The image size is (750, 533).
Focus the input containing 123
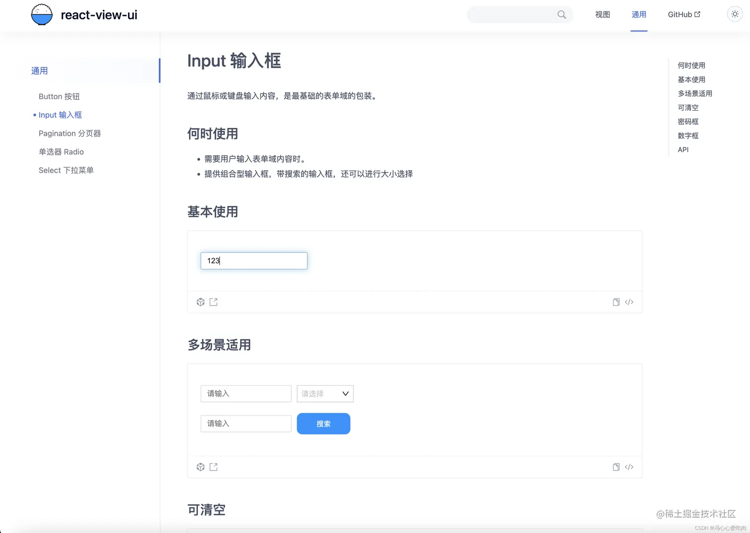253,260
